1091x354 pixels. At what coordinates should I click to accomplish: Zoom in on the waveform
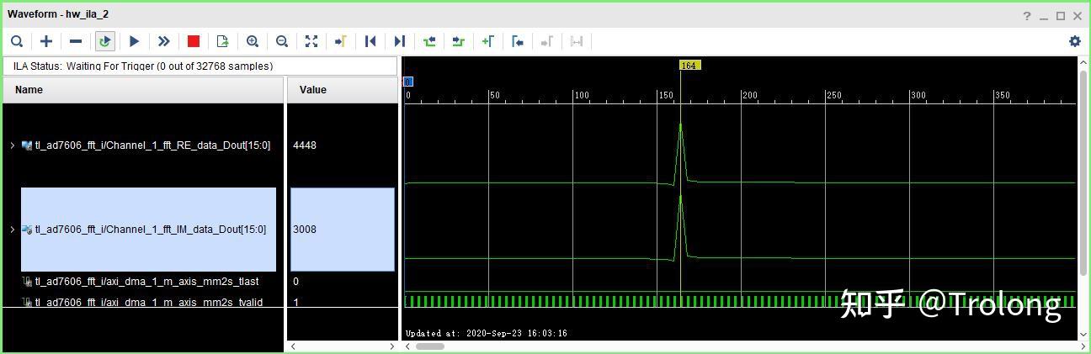253,41
